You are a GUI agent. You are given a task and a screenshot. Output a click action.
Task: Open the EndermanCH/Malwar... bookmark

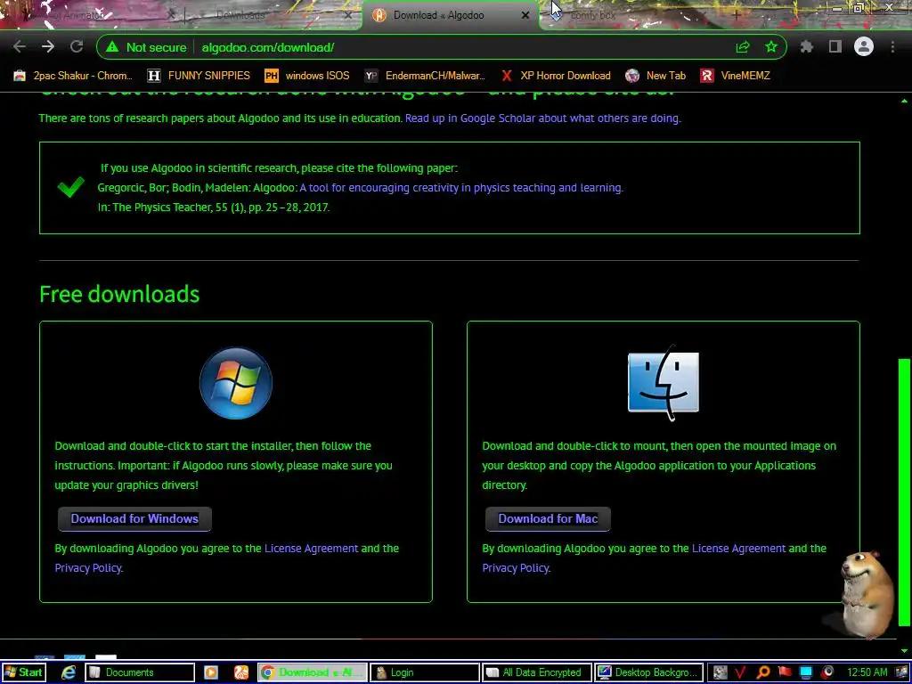click(425, 76)
